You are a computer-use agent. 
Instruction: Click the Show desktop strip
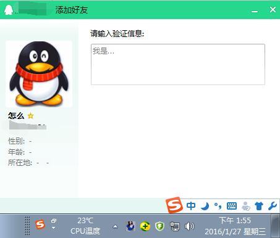tap(276, 226)
